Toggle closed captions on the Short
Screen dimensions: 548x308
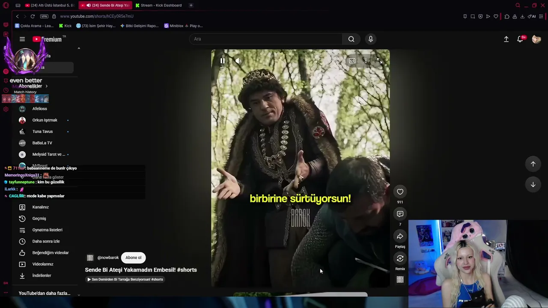coord(352,61)
